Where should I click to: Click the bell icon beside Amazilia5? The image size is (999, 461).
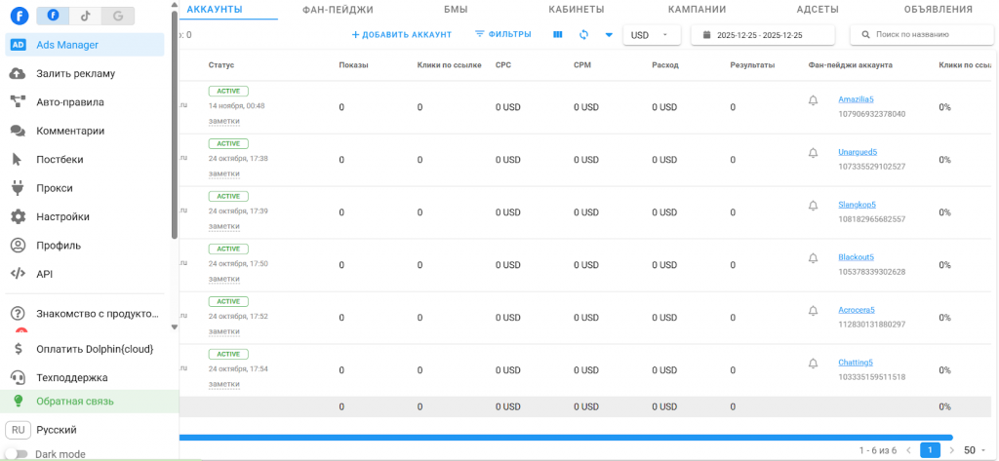point(813,99)
